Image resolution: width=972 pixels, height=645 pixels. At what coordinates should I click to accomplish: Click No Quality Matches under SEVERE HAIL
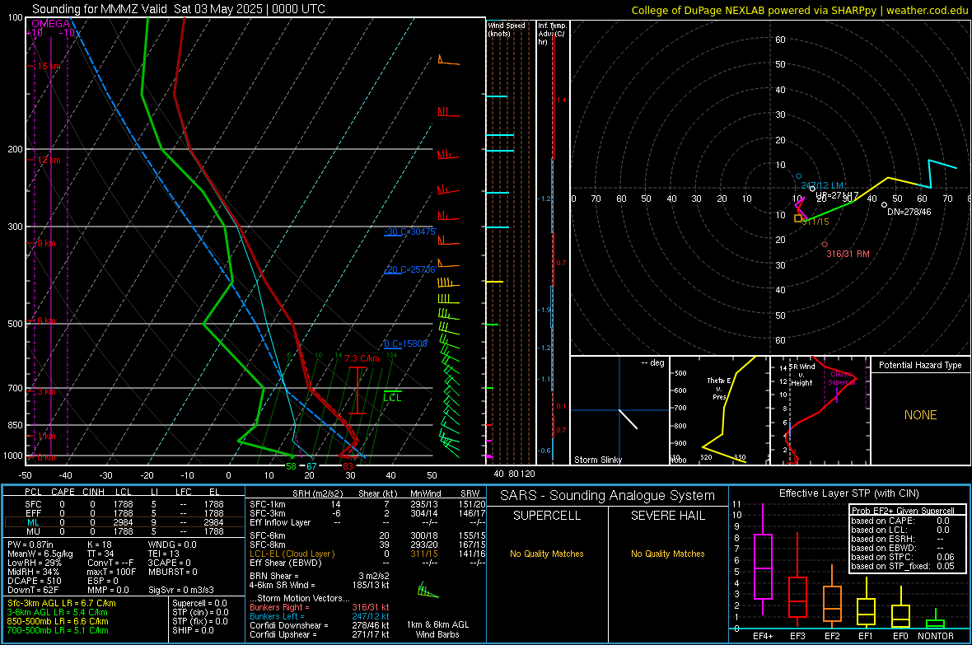(x=667, y=554)
